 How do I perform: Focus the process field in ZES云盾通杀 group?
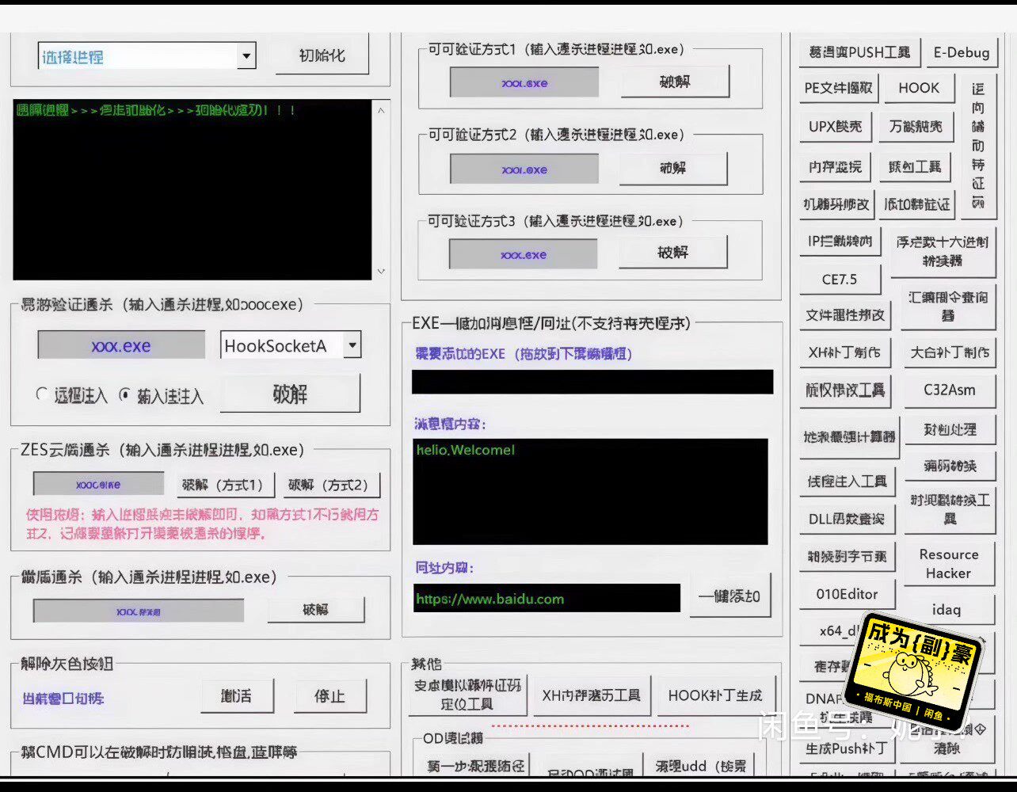98,484
